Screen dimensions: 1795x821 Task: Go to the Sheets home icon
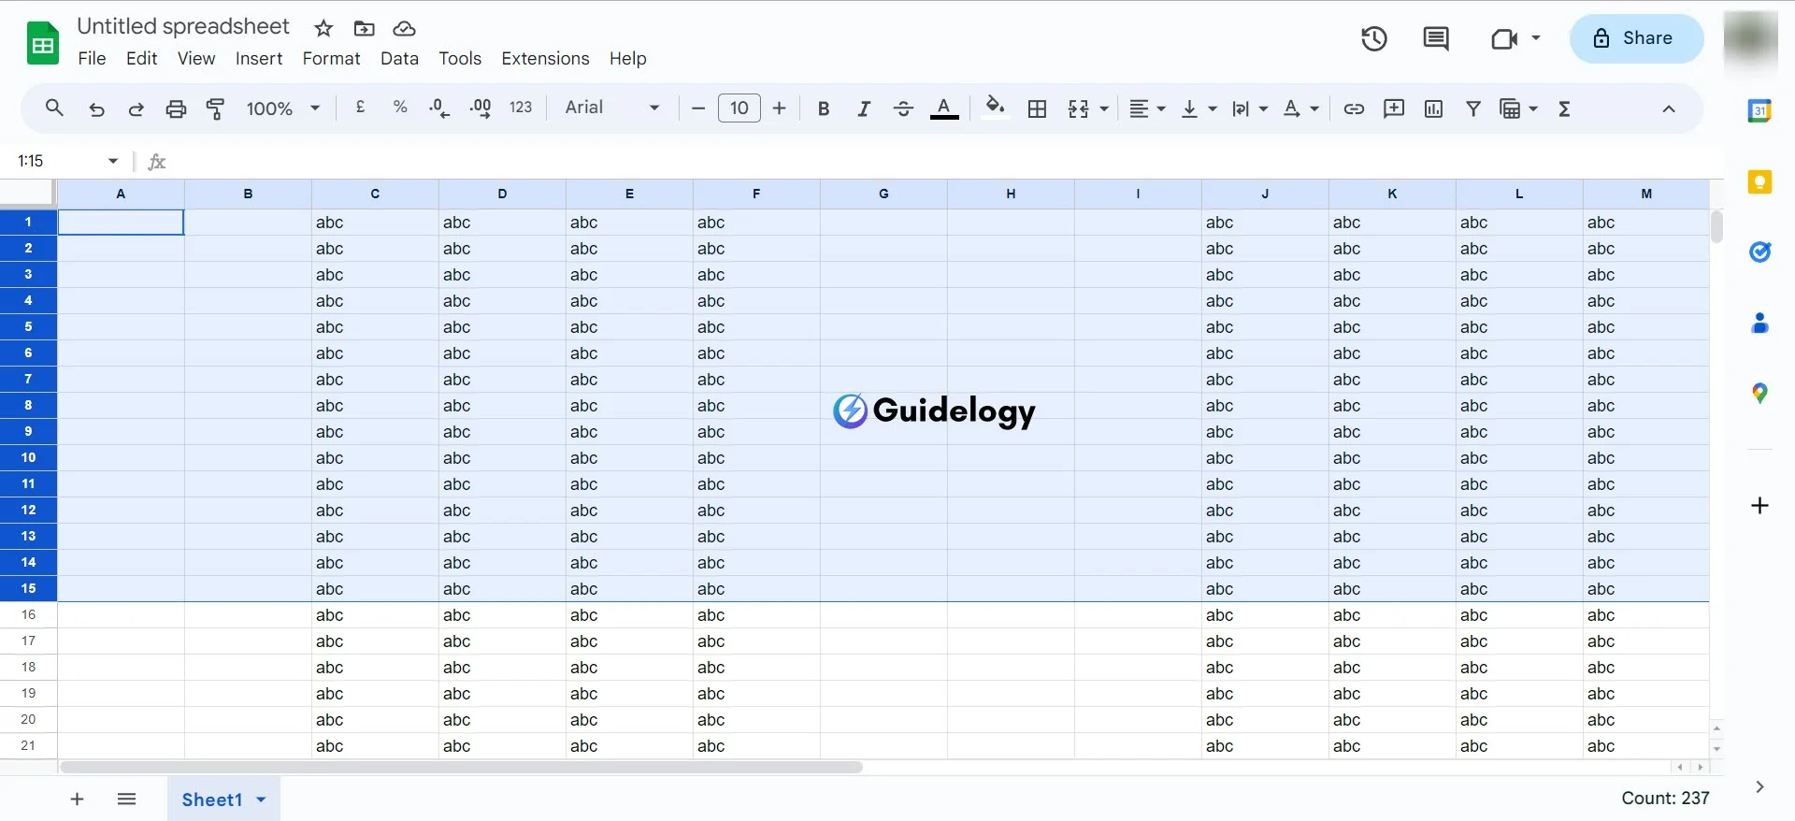tap(42, 42)
